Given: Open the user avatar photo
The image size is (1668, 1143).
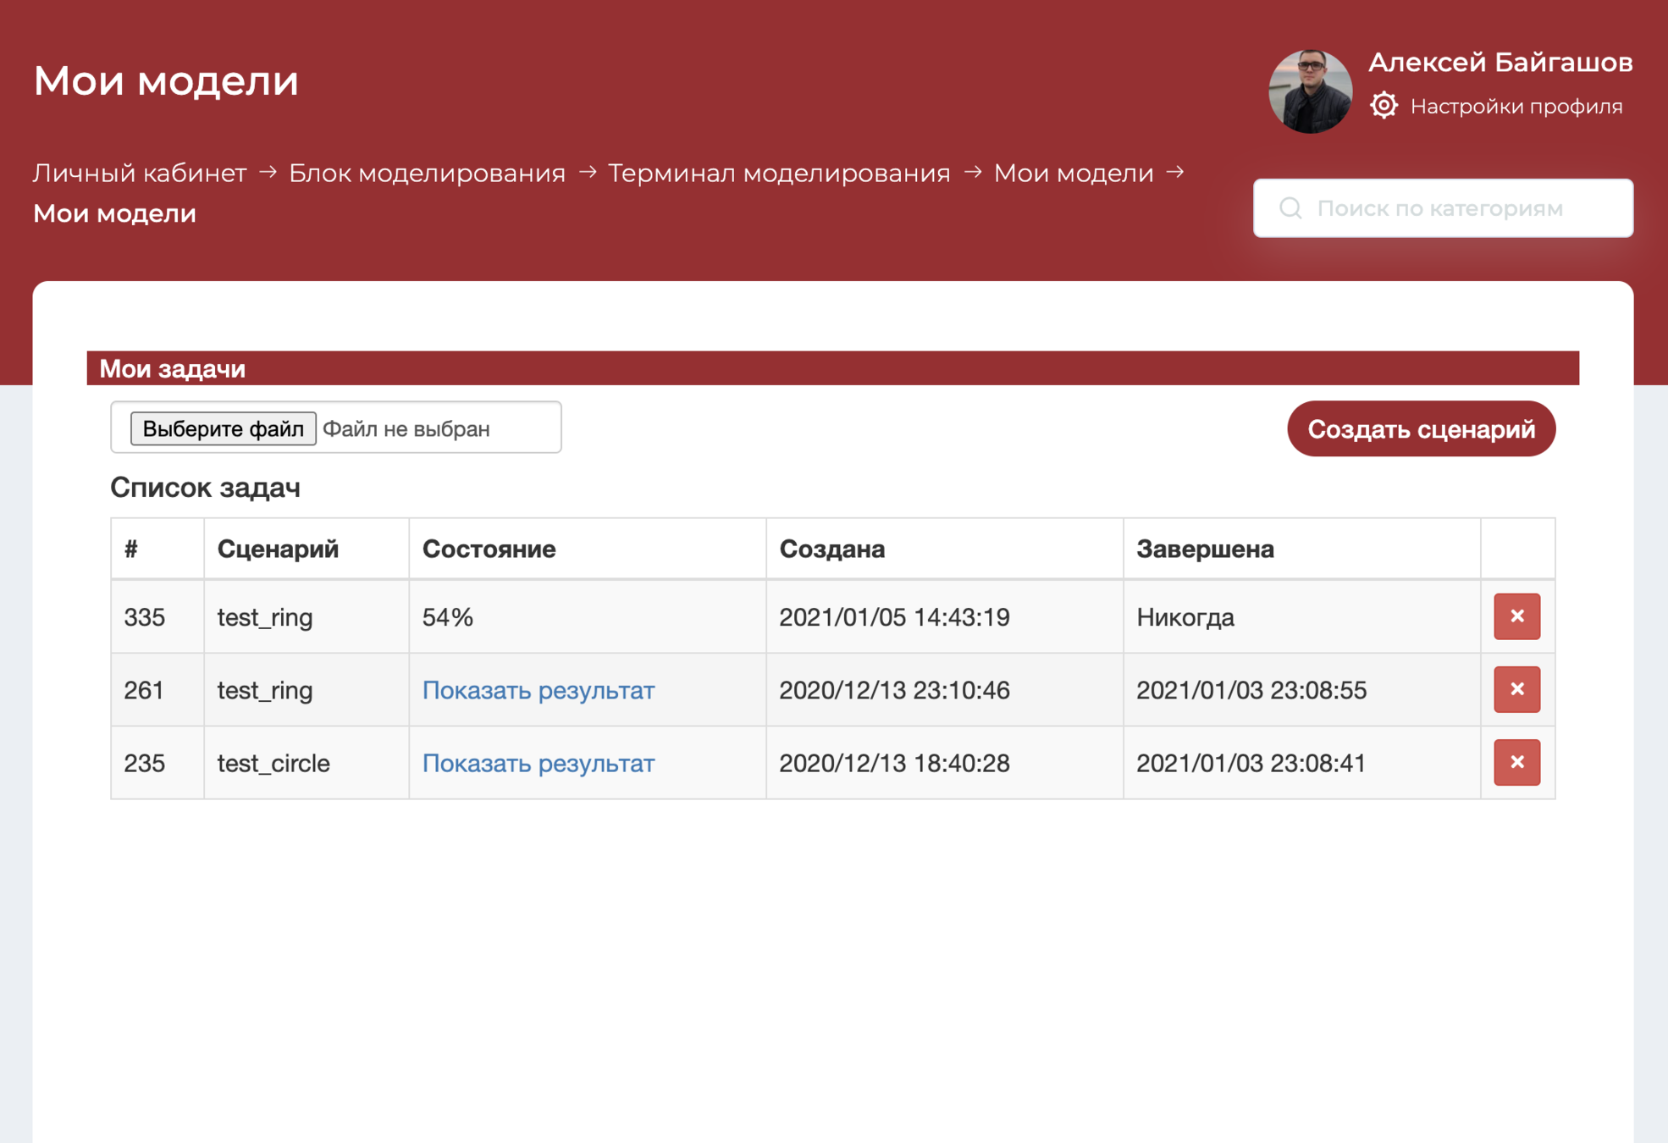Looking at the screenshot, I should 1309,91.
